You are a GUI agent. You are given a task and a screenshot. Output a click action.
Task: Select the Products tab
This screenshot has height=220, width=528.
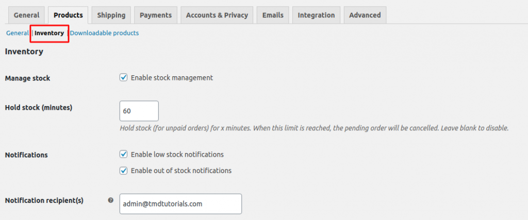click(68, 15)
